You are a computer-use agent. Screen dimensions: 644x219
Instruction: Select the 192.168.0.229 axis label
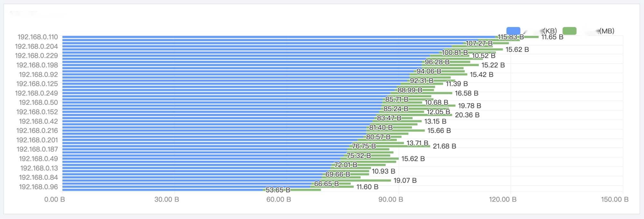(x=36, y=56)
